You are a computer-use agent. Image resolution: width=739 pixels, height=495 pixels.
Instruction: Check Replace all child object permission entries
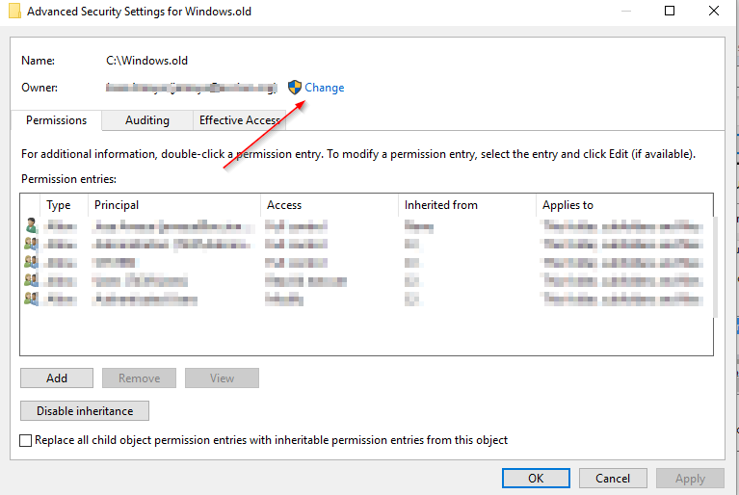(x=25, y=440)
